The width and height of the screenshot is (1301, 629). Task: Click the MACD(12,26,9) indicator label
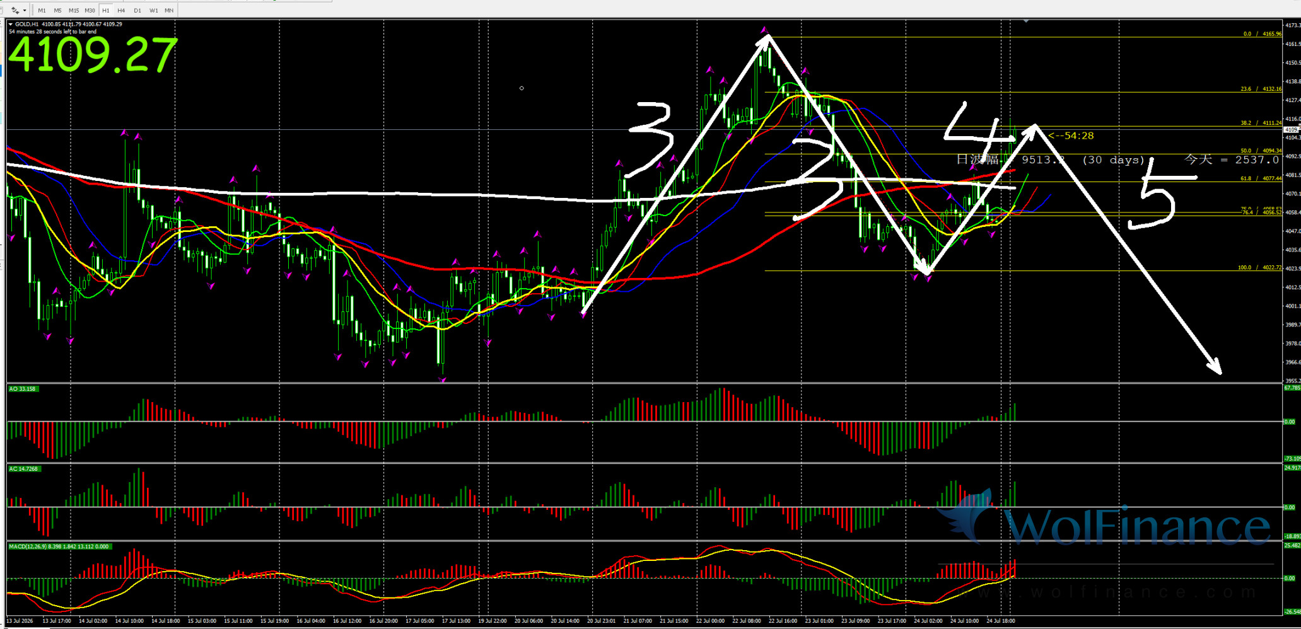pos(59,546)
